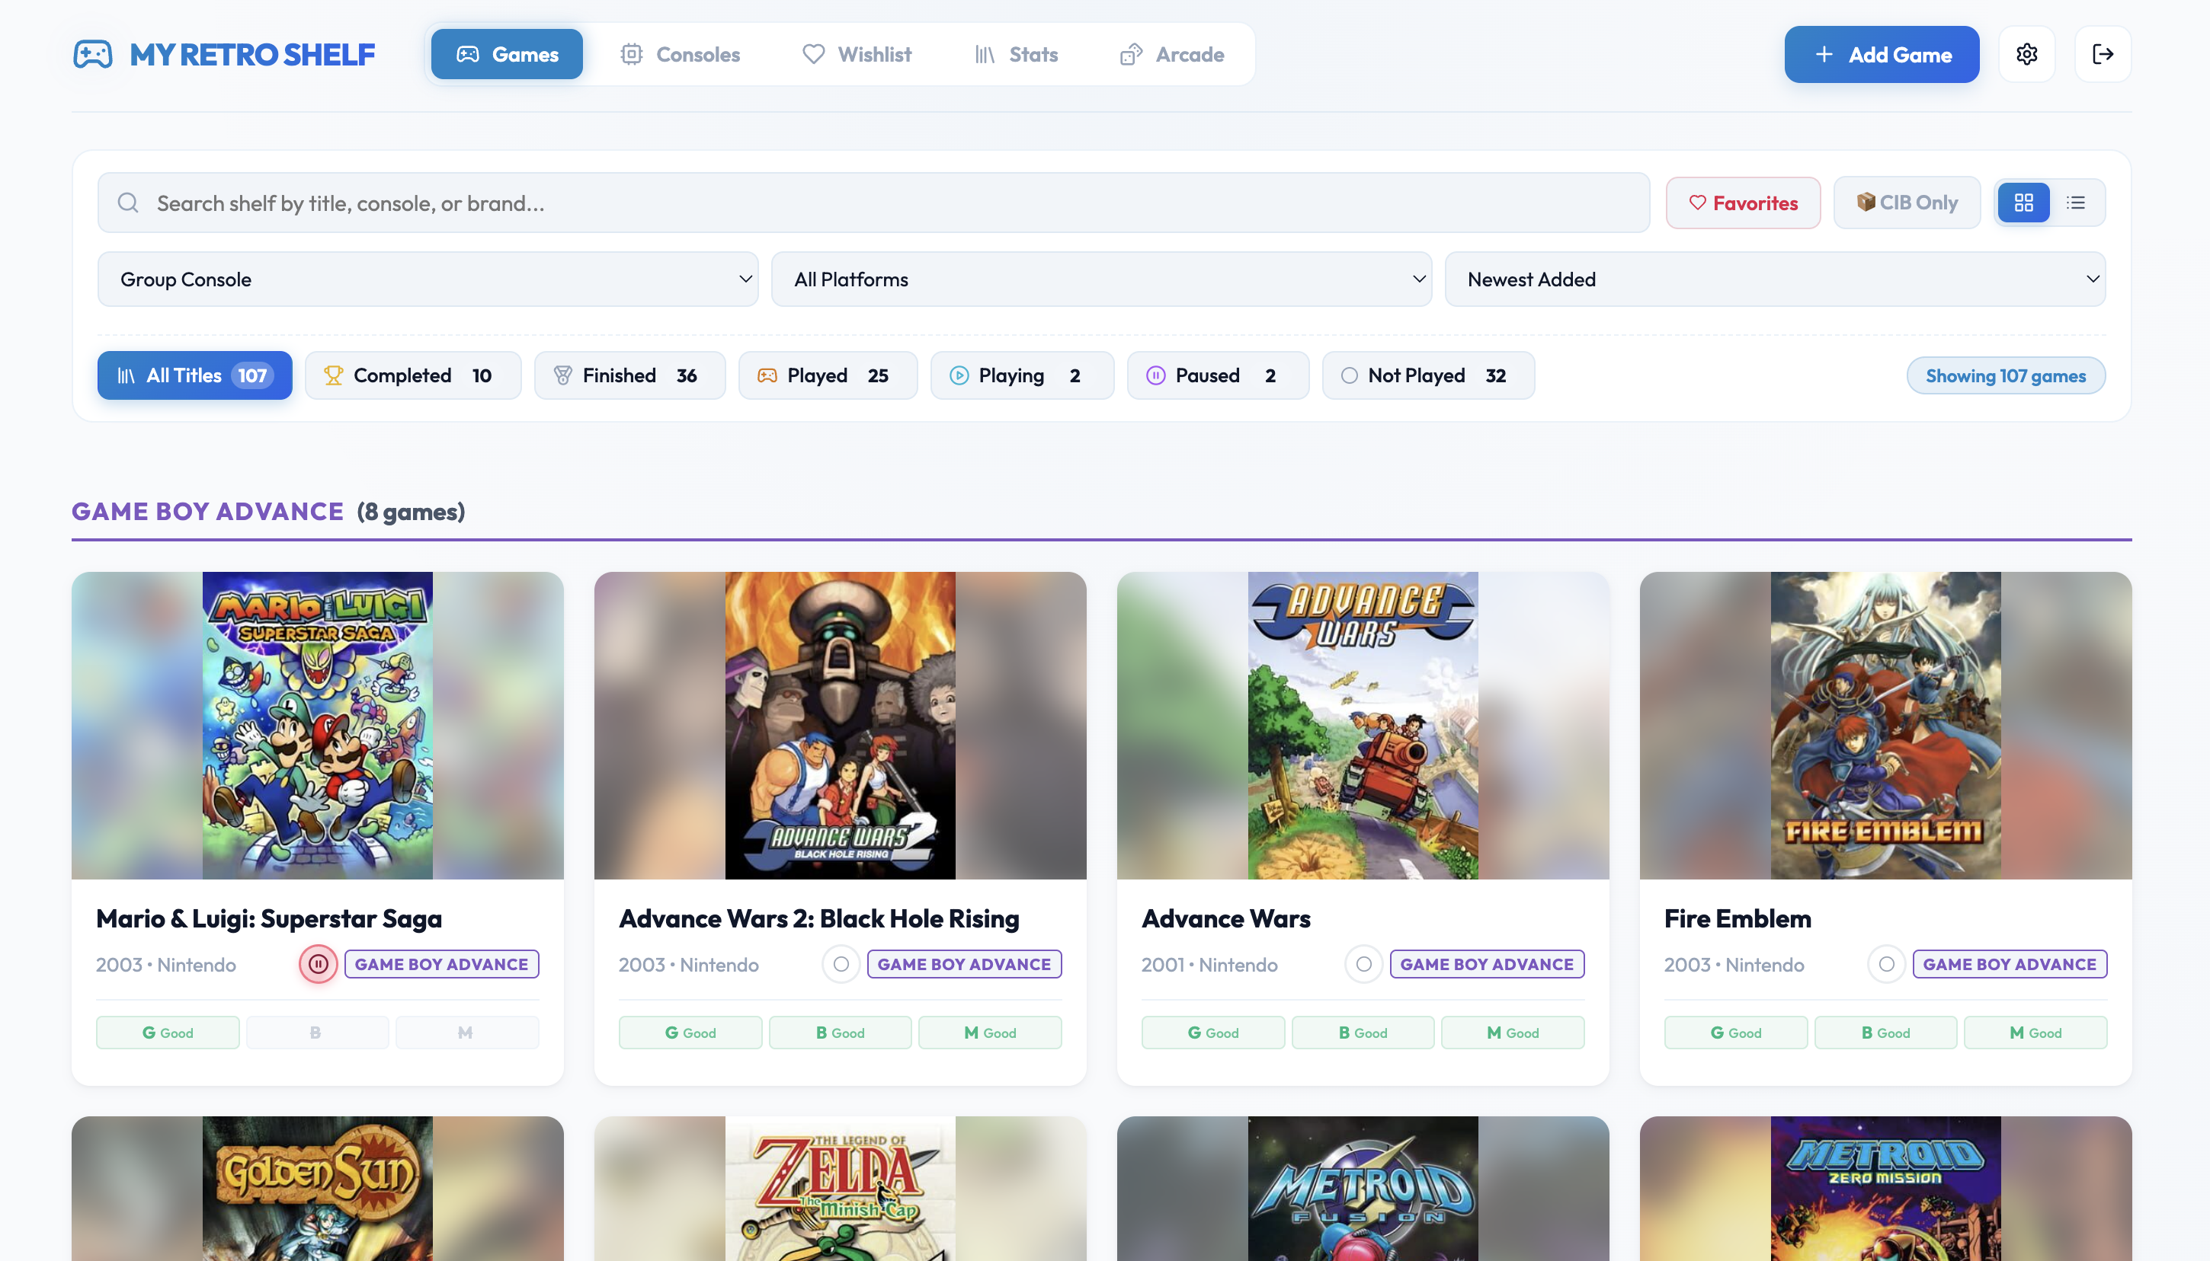Click the B Good badge on Advance Wars 2
This screenshot has width=2210, height=1261.
click(840, 1033)
